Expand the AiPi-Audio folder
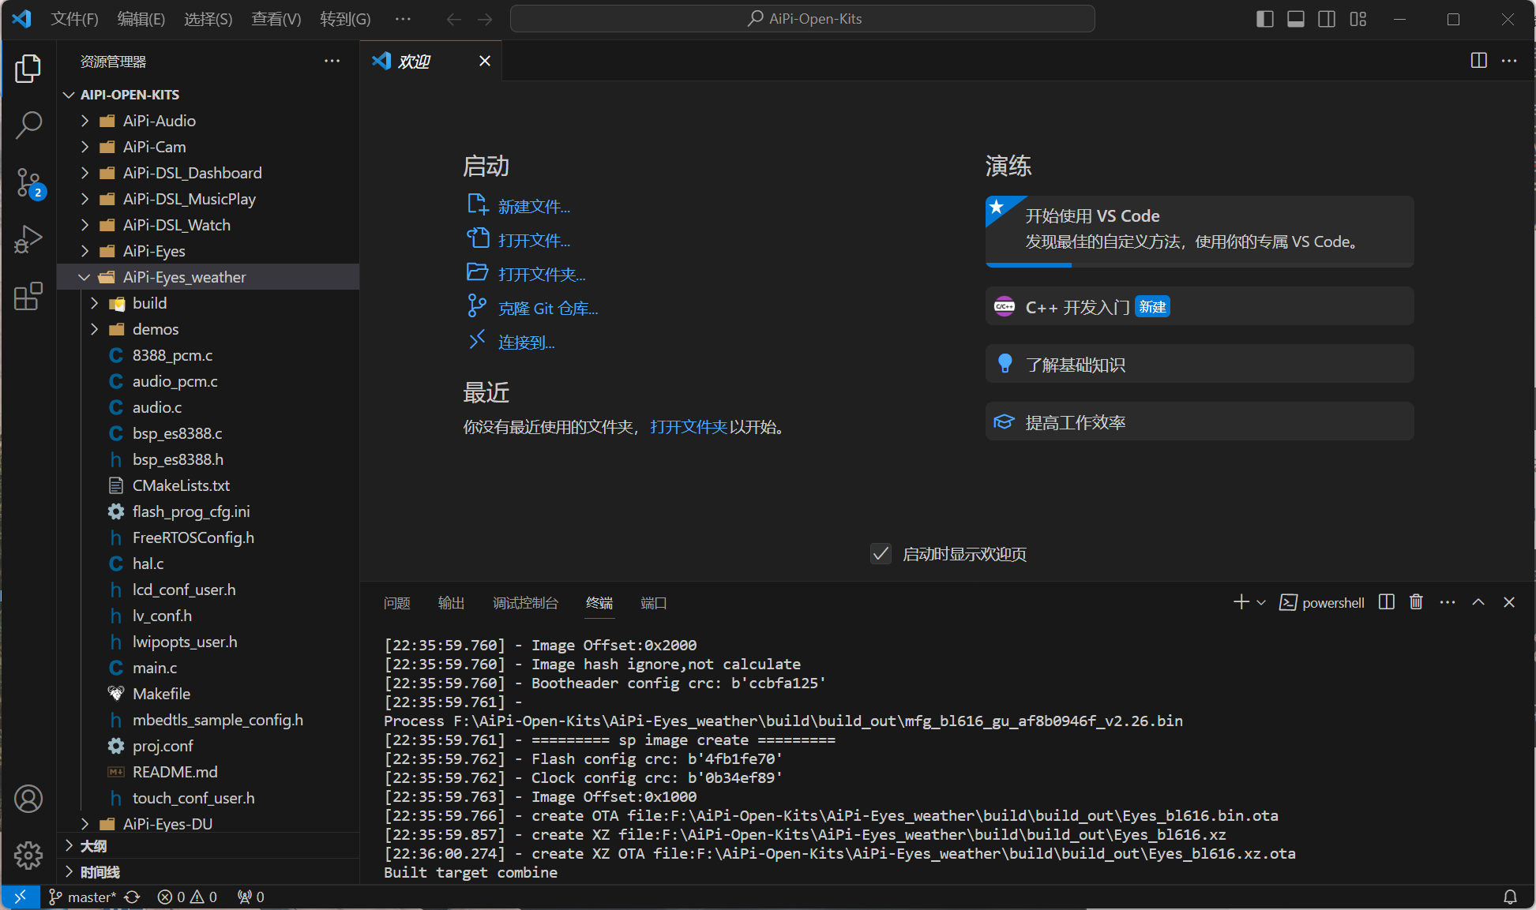Screen dimensions: 1536x910 (x=85, y=121)
